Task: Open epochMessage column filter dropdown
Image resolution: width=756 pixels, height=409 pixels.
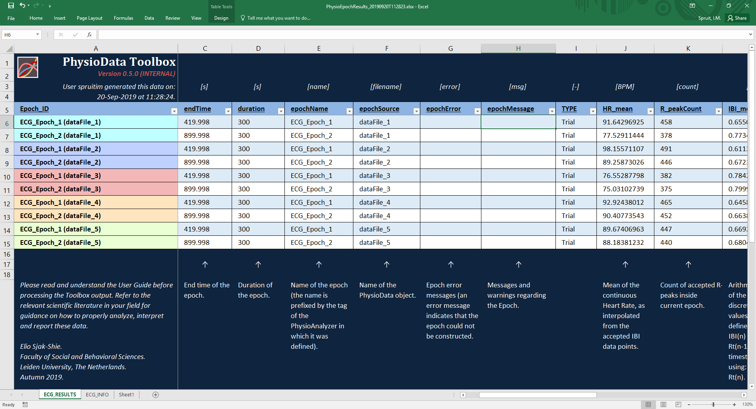Action: (x=552, y=111)
